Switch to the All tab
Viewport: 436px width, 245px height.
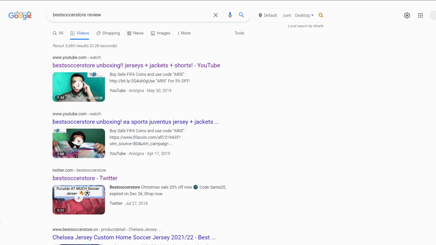point(58,33)
